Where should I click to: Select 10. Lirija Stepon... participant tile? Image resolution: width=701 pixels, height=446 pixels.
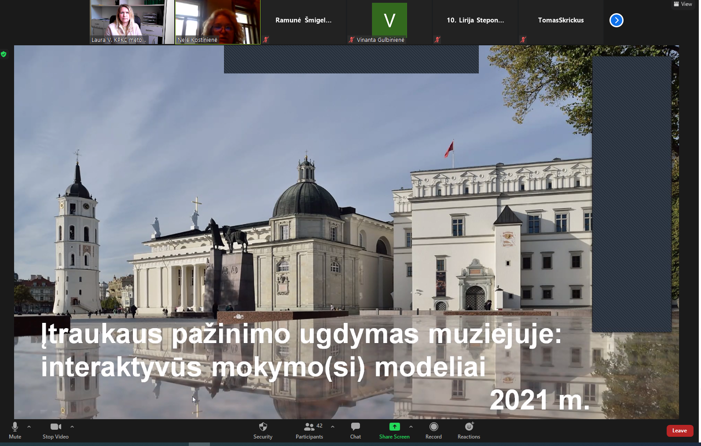coord(475,22)
